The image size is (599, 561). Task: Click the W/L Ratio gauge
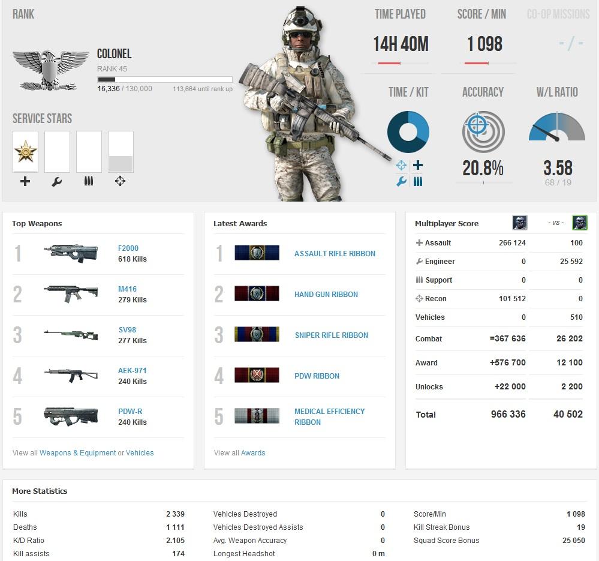tap(557, 127)
